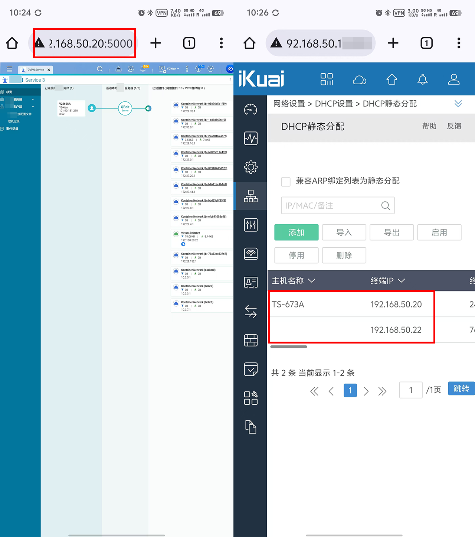Sort by 终端IP column dropdown arrow
The image size is (475, 537).
point(401,281)
